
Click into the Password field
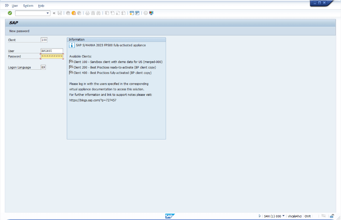click(52, 56)
